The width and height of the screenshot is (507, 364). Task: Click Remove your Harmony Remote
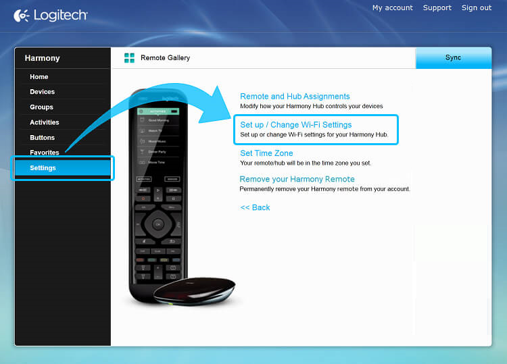pos(297,179)
